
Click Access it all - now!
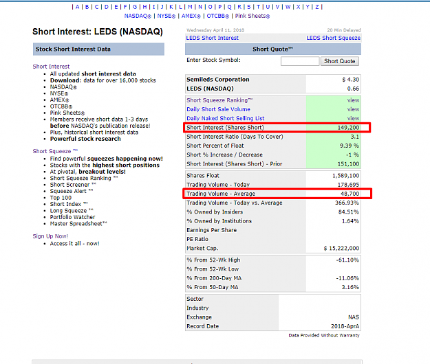74,244
